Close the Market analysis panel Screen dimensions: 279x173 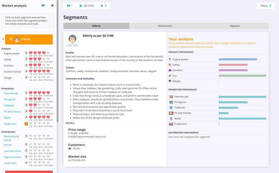pos(52,6)
